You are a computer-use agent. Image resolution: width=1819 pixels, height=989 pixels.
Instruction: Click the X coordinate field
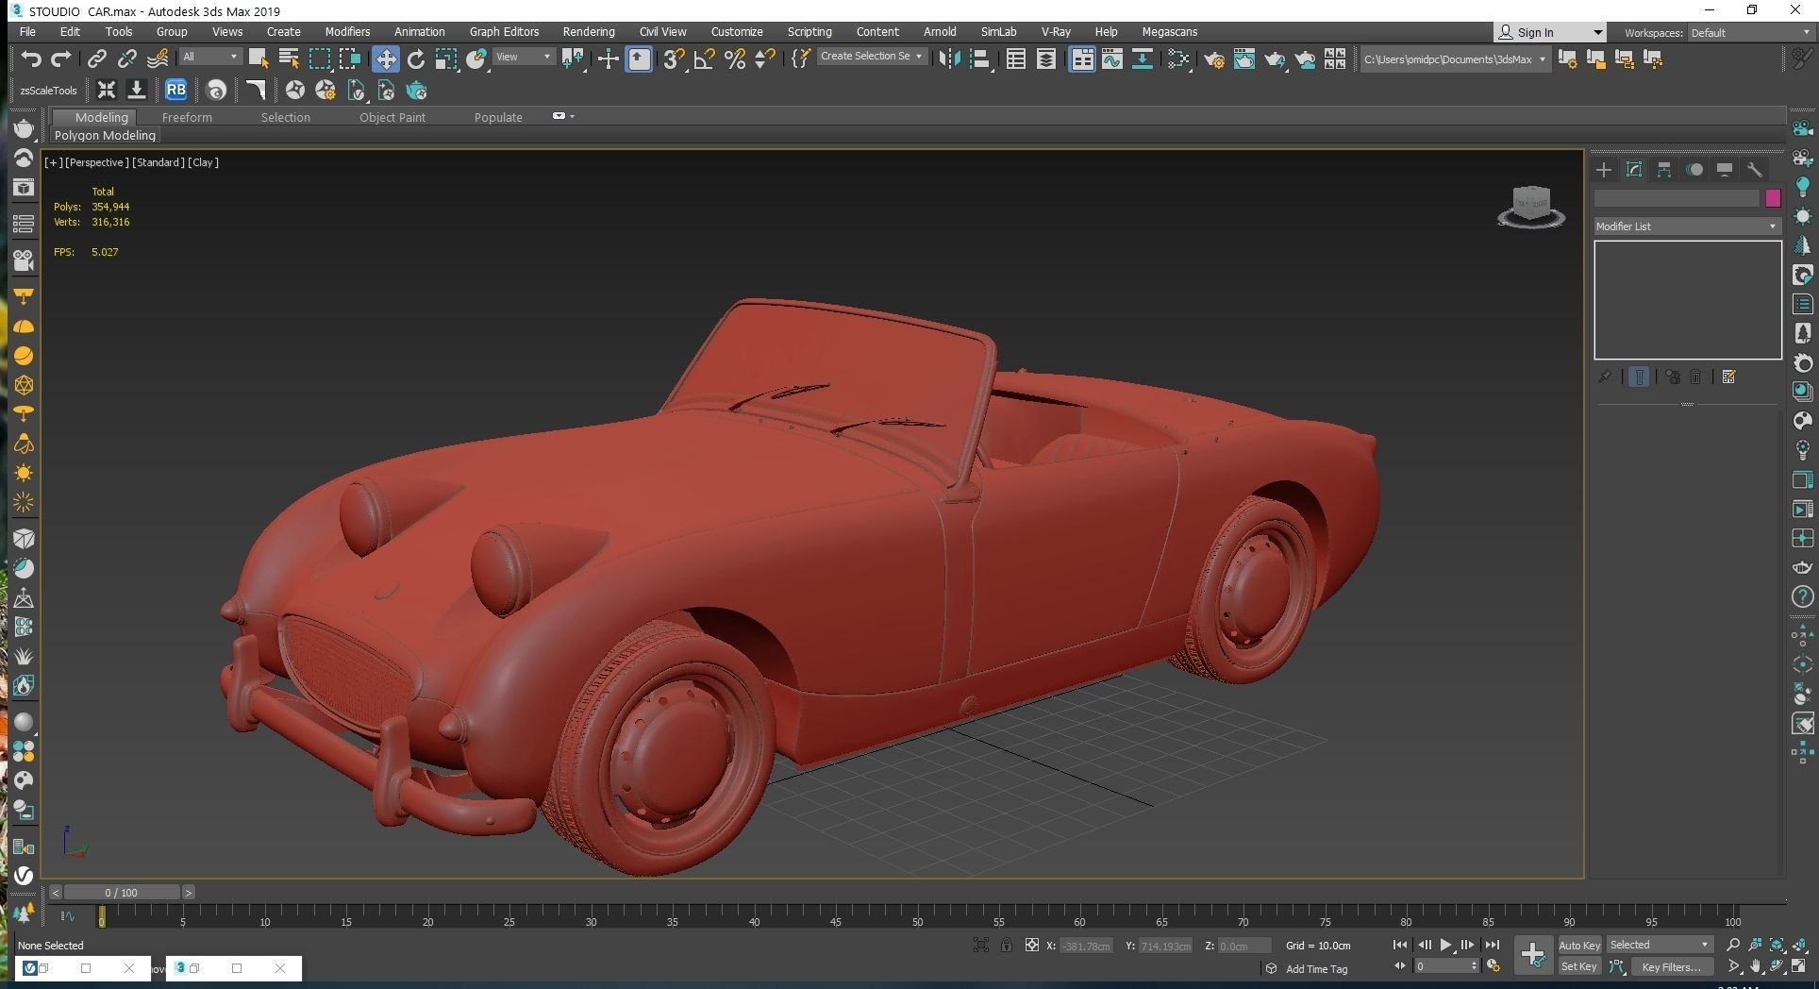(1086, 946)
